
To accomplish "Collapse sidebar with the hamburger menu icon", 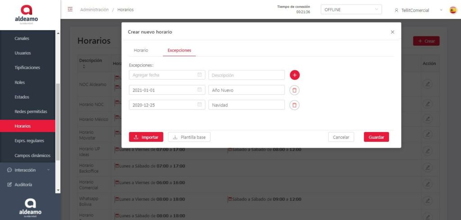I will coord(70,9).
